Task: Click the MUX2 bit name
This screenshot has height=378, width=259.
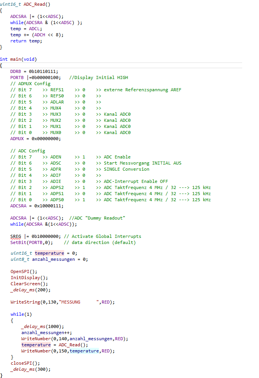Action: [x=56, y=120]
